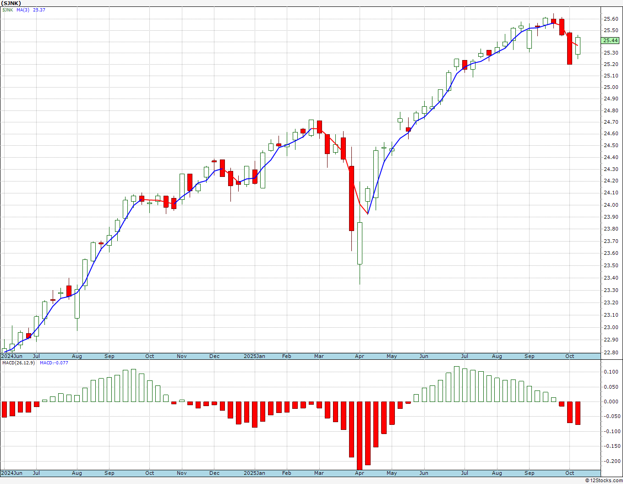
Task: Click the 23.90 price axis label
Action: [x=611, y=217]
